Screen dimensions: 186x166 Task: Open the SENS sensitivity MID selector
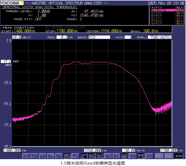tap(99, 37)
